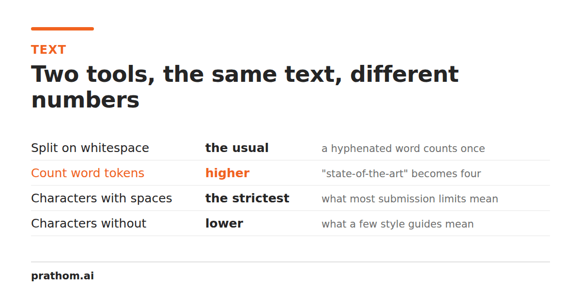This screenshot has width=581, height=305.
Task: Click the bold 'the usual' value
Action: (x=237, y=148)
